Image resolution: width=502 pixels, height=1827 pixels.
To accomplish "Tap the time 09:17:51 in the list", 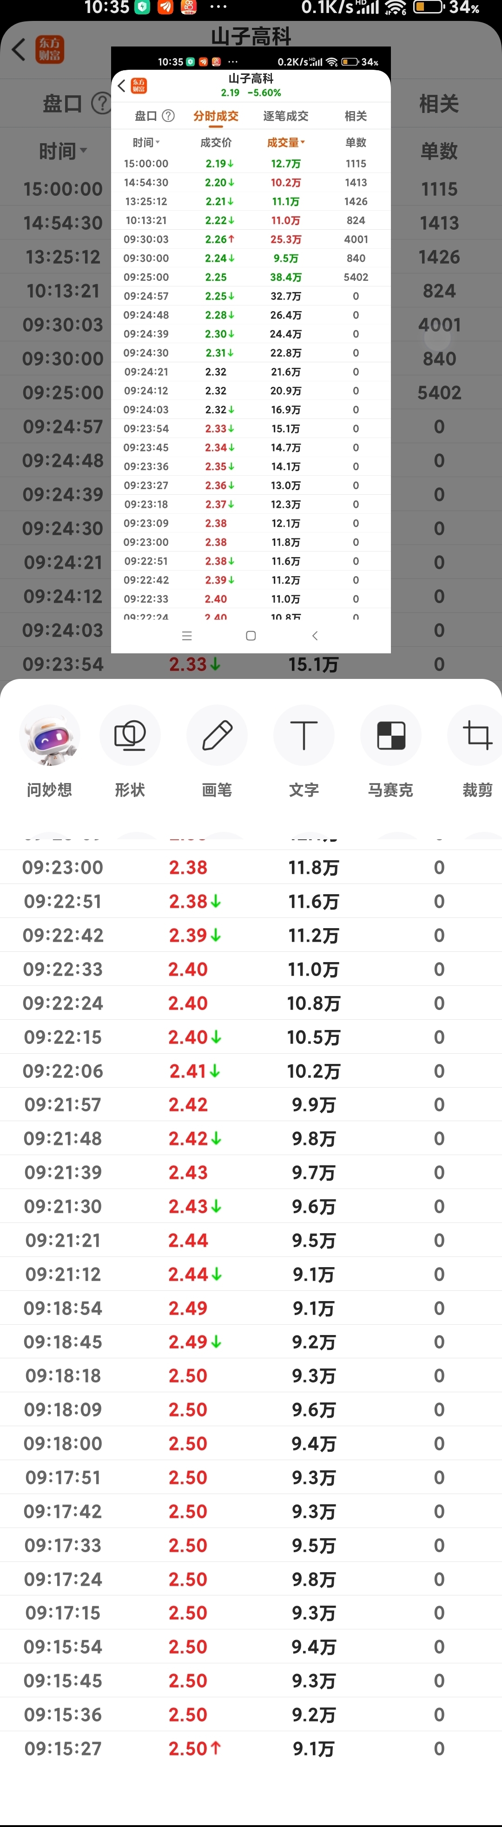I will pos(63,1477).
